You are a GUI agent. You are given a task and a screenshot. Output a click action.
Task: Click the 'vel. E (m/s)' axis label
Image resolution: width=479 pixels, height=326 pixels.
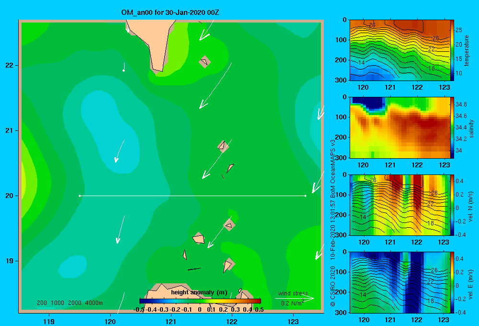(471, 284)
